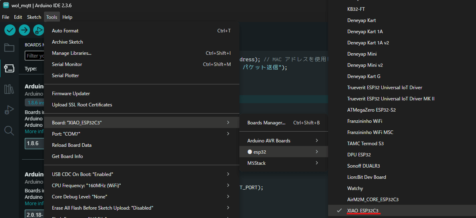Open the Help menu
This screenshot has height=218, width=476.
[67, 17]
